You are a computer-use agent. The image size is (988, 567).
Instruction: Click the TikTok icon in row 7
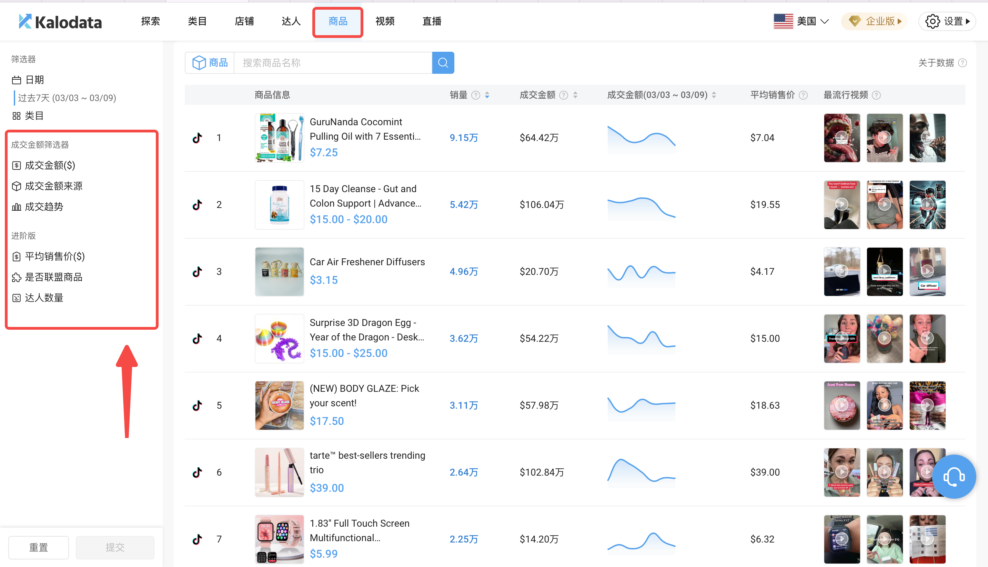[x=198, y=539]
